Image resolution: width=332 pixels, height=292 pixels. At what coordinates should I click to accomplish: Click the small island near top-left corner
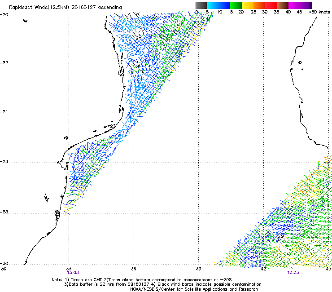click(25, 21)
